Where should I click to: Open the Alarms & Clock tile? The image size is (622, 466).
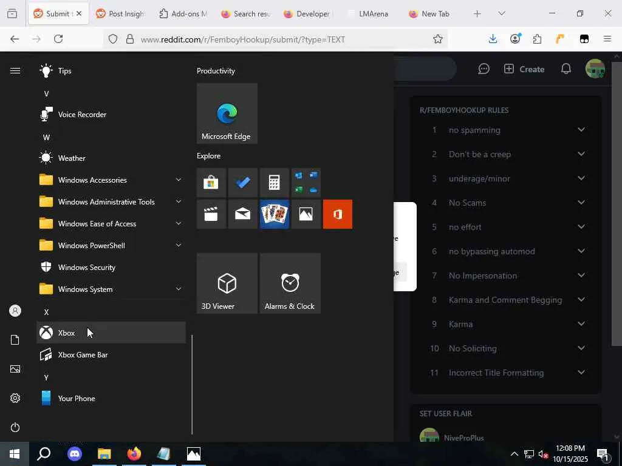click(x=290, y=283)
